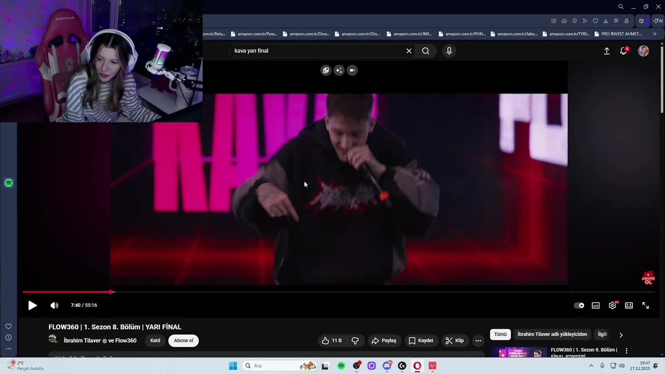The width and height of the screenshot is (665, 374).
Task: Click the skip-forward overlay icon
Action: point(352,70)
